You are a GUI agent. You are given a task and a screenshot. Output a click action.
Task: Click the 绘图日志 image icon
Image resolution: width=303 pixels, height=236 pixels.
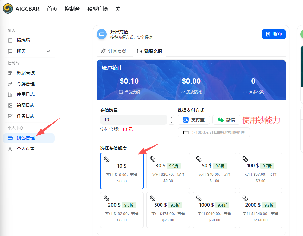pyautogui.click(x=10, y=105)
